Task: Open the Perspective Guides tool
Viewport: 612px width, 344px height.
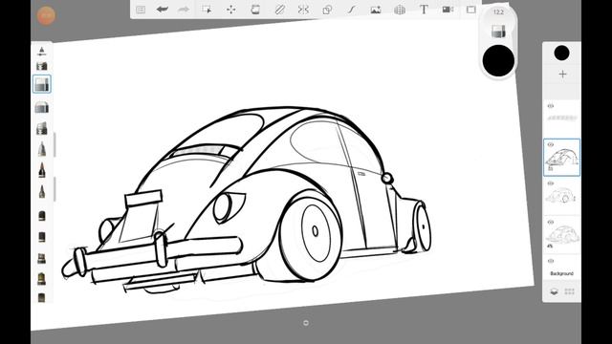Action: coord(400,10)
